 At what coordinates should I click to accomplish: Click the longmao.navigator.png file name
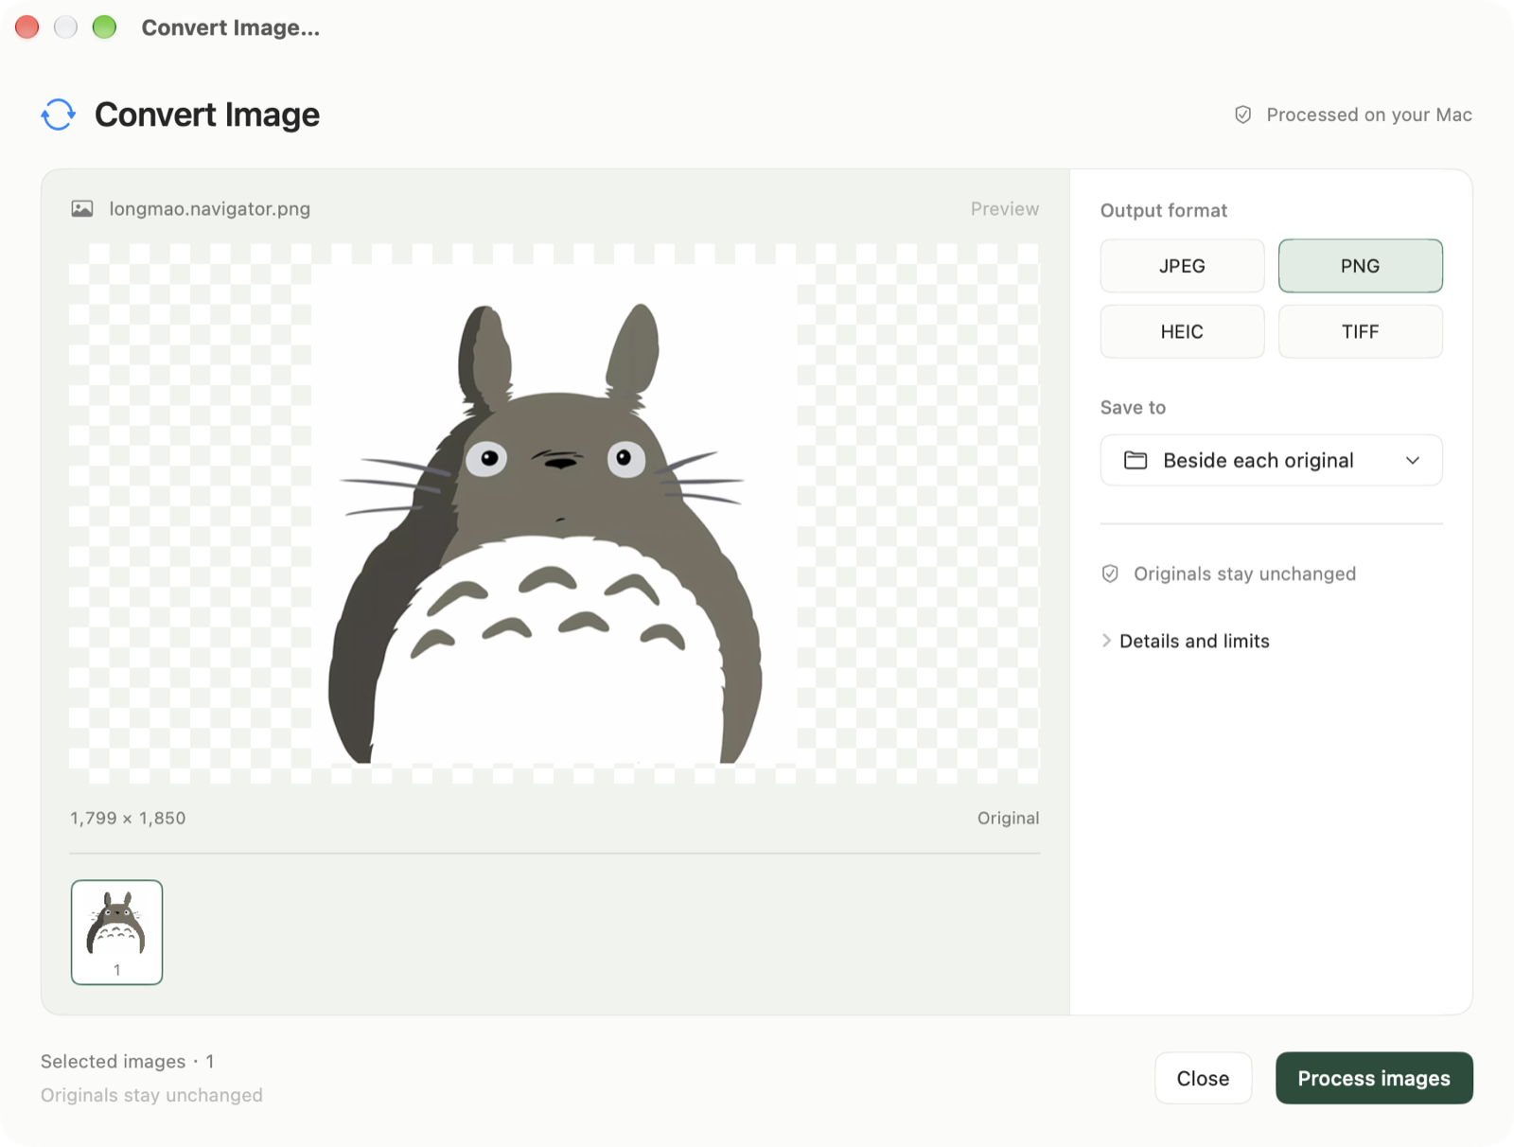coord(210,208)
